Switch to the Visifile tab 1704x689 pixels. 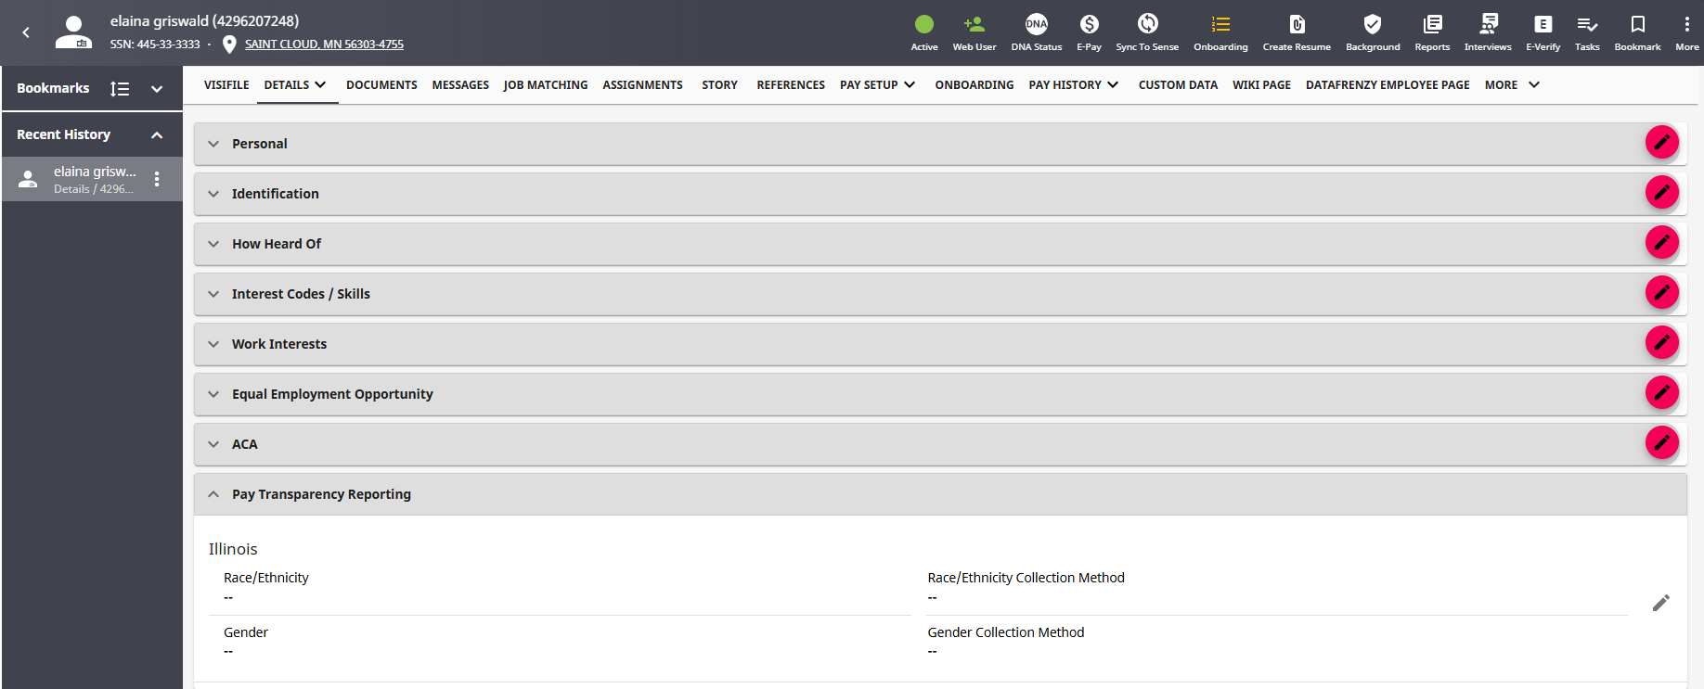click(x=226, y=85)
